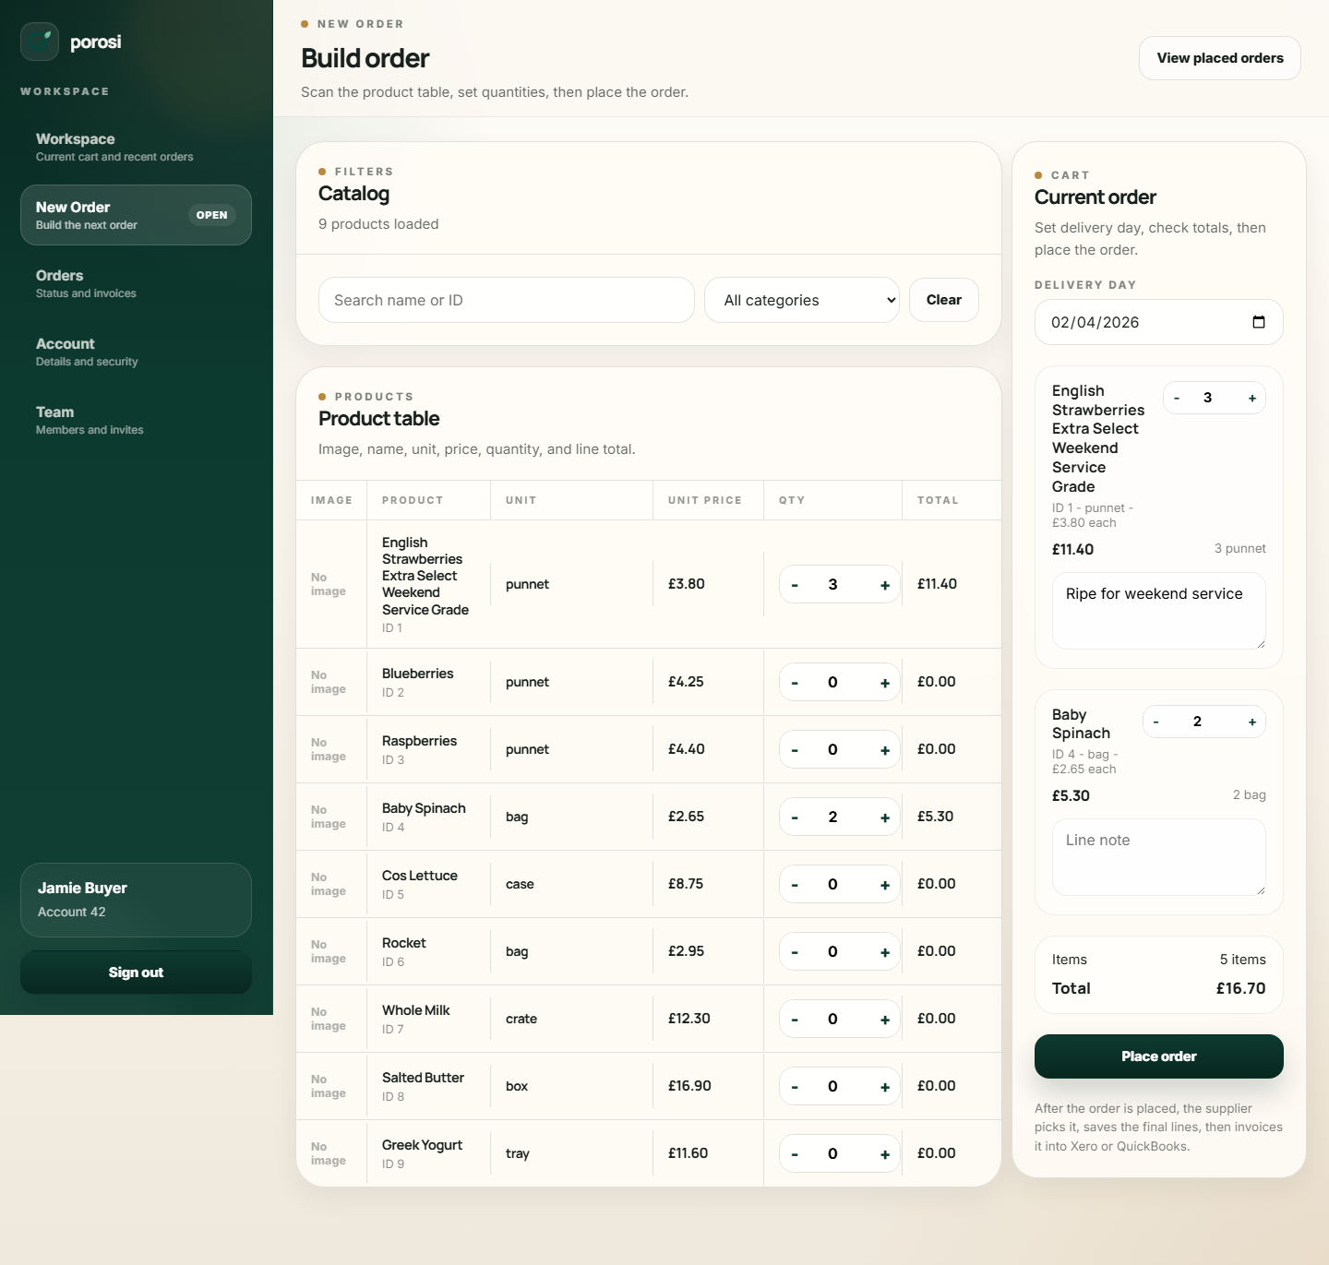Click the UNIT PRICE column header

[705, 500]
